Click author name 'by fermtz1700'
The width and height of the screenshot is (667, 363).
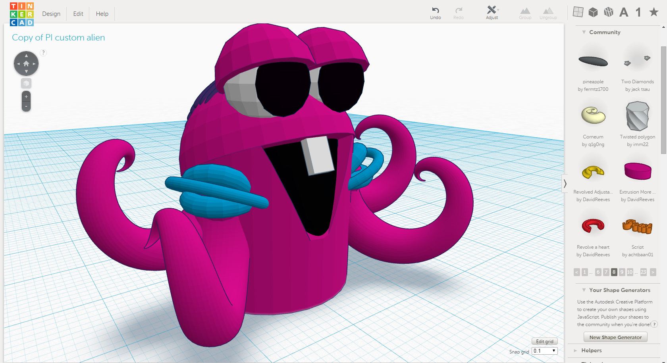(x=593, y=89)
